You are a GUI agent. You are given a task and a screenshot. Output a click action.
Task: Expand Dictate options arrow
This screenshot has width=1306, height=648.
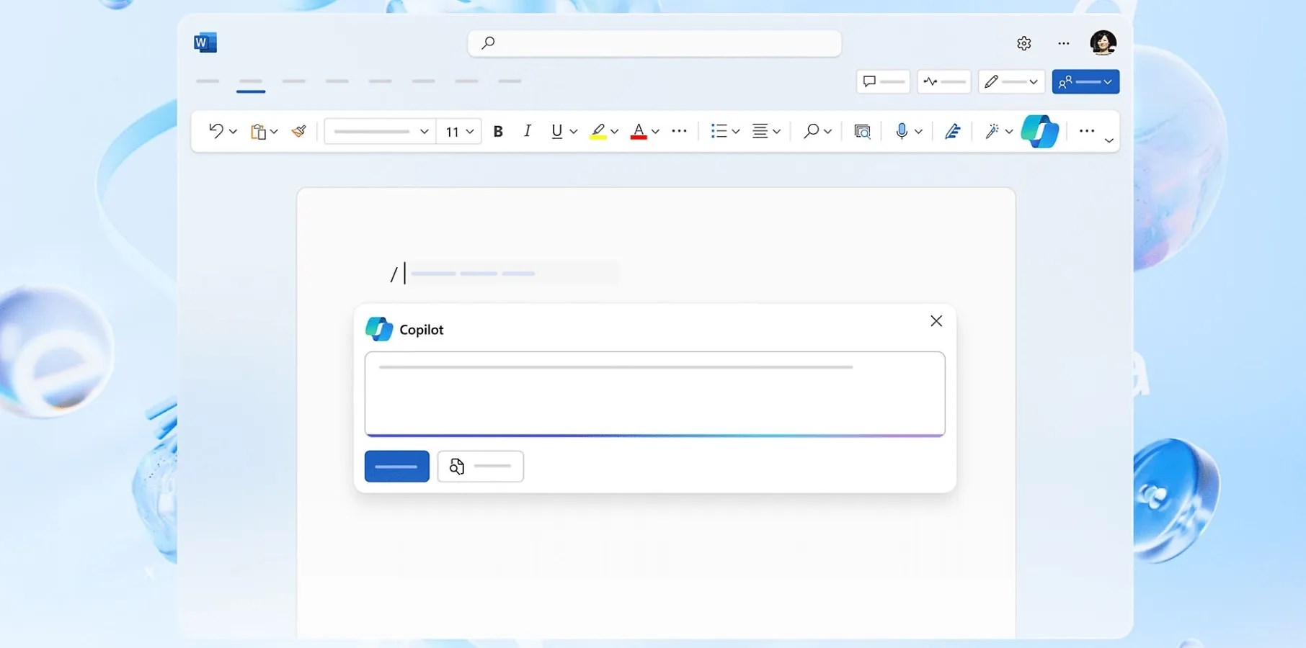pyautogui.click(x=918, y=132)
